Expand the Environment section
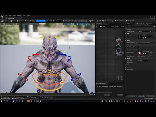 (x=126, y=67)
